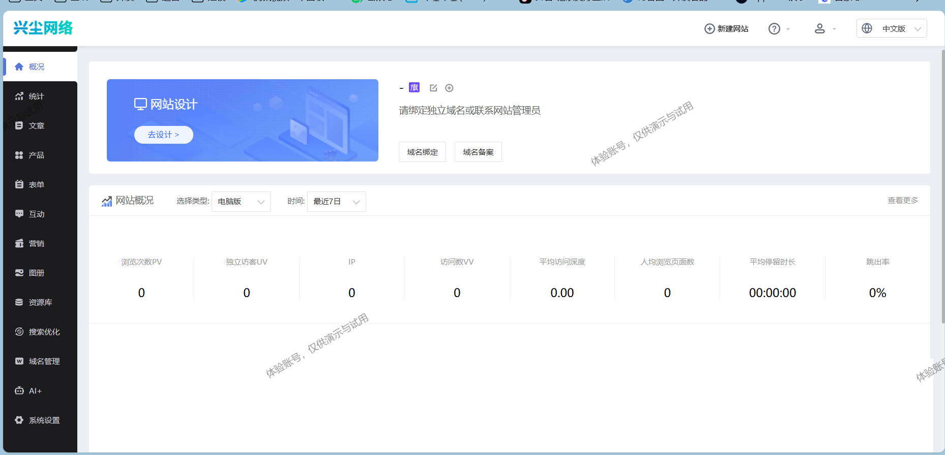Viewport: 945px width, 455px height.
Task: Click the 系统设置 gear icon
Action: click(19, 420)
